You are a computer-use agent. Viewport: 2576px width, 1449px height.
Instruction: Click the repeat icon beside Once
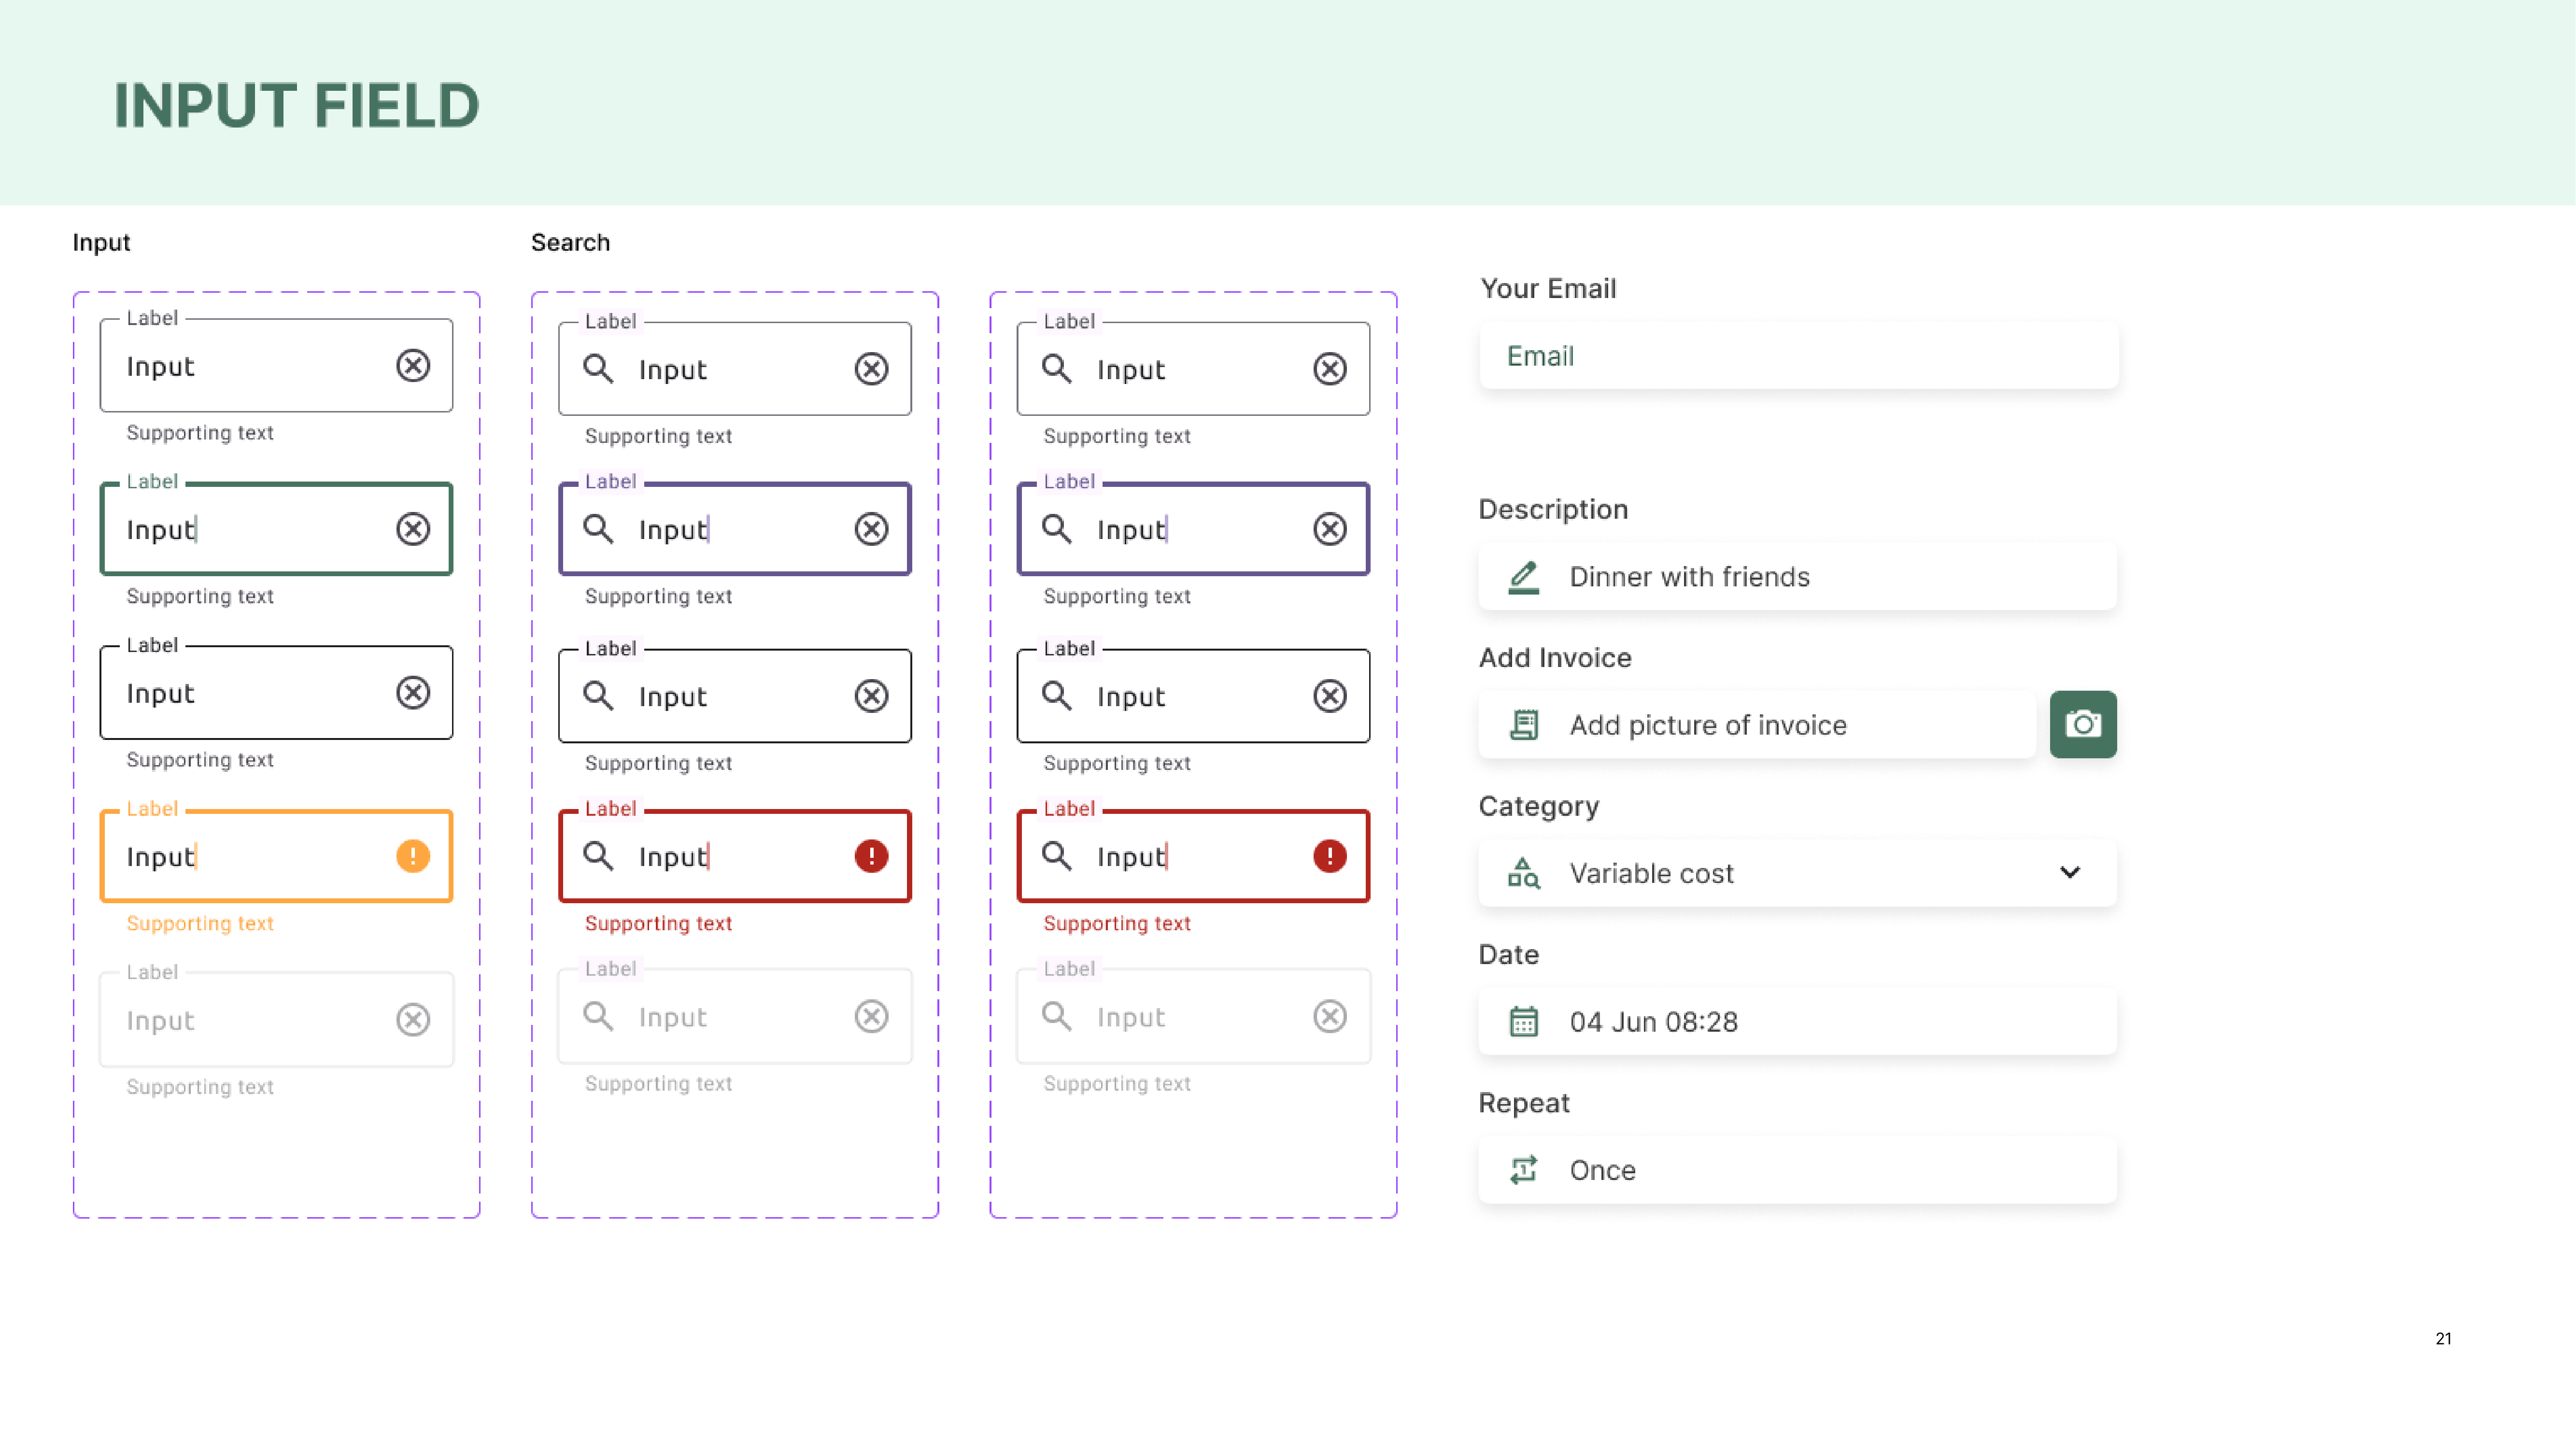[x=1523, y=1170]
